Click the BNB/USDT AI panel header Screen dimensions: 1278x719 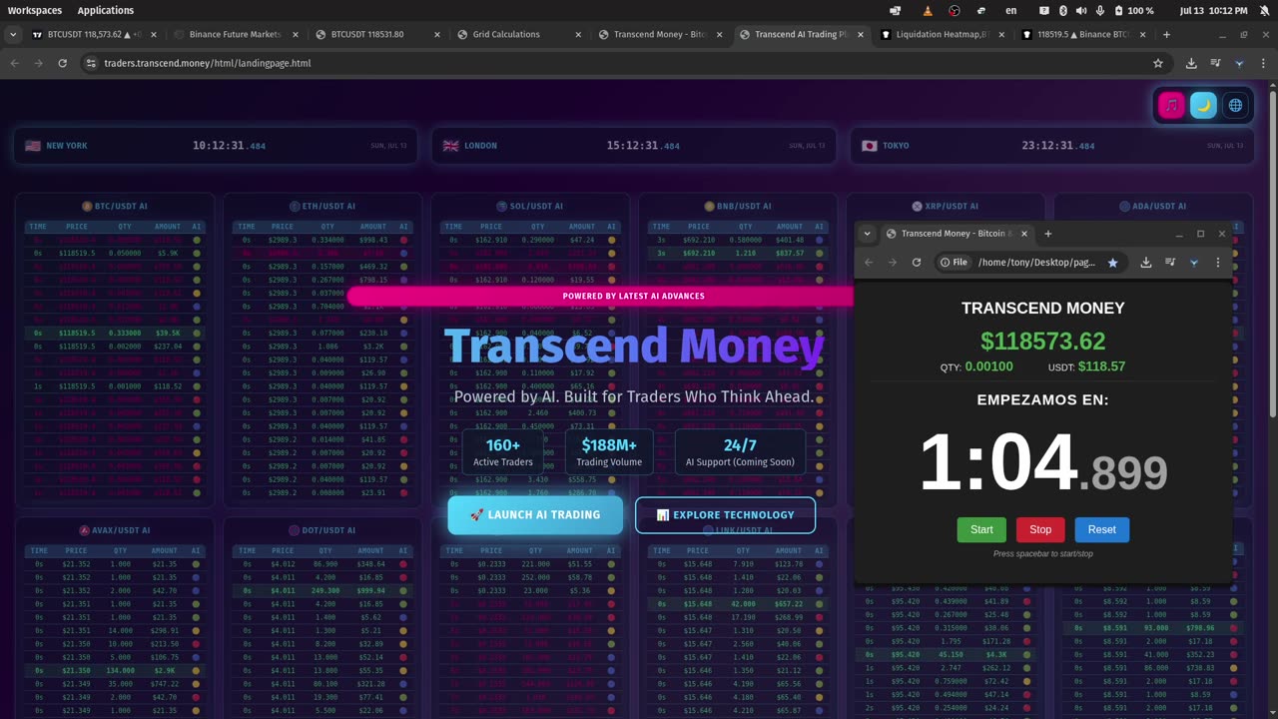coord(737,207)
